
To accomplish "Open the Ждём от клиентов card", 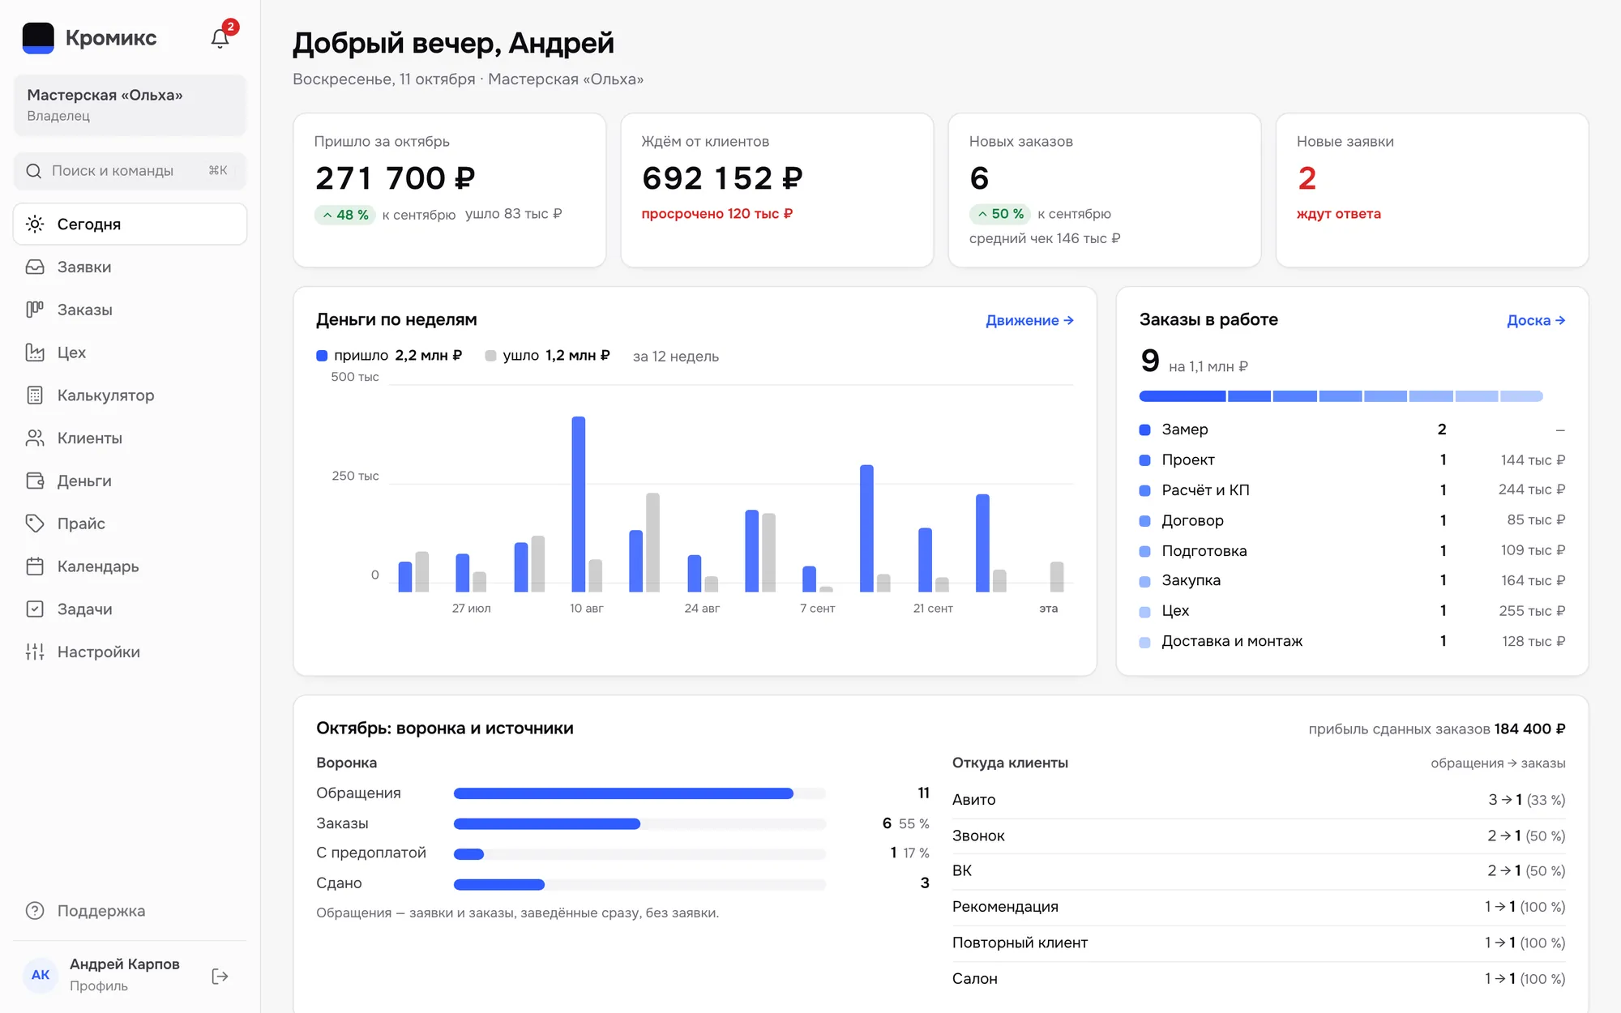I will (x=777, y=190).
